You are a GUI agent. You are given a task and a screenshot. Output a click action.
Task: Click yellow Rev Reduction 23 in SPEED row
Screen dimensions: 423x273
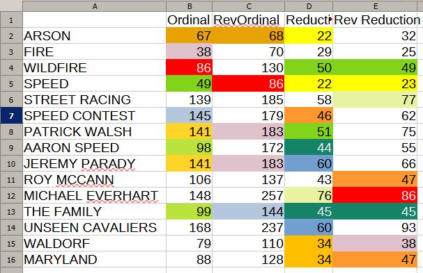(375, 83)
